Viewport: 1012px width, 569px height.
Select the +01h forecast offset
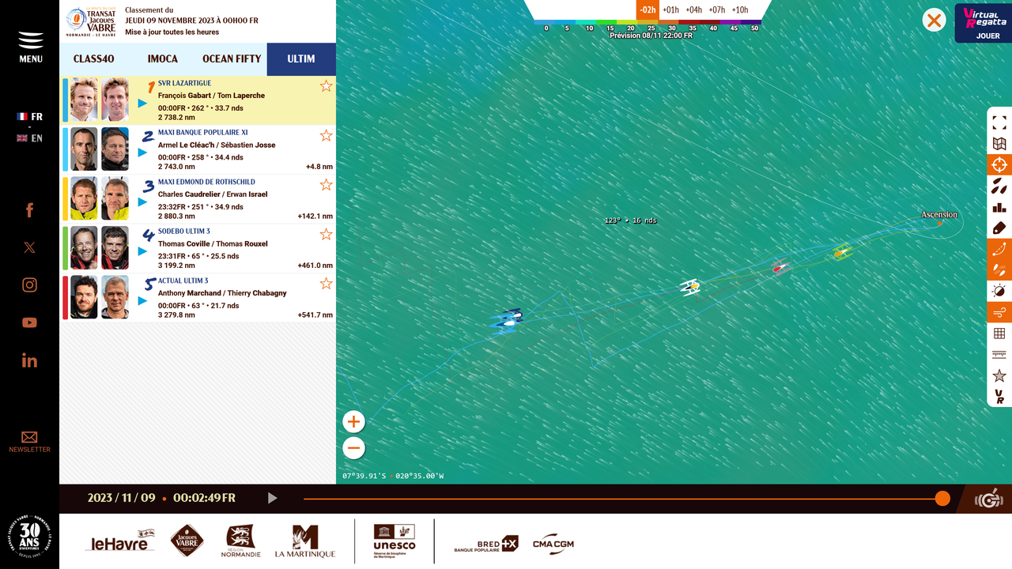[670, 9]
